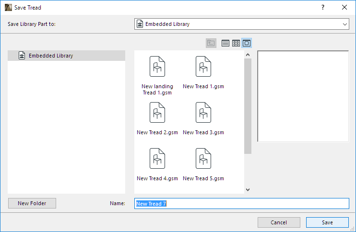Close the Save Tread dialog
This screenshot has height=232, width=356.
coord(344,8)
